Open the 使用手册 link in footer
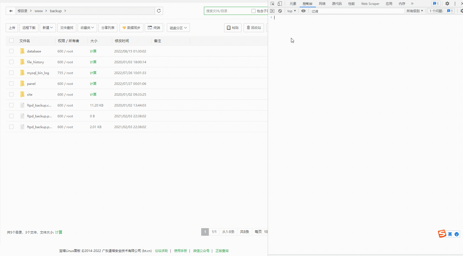Image resolution: width=463 pixels, height=256 pixels. (180, 251)
